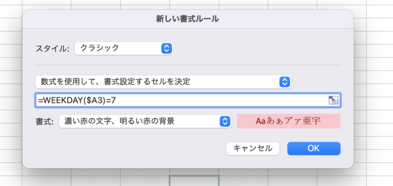Image resolution: width=393 pixels, height=186 pixels.
Task: Confirm the rule with OK
Action: (x=313, y=148)
